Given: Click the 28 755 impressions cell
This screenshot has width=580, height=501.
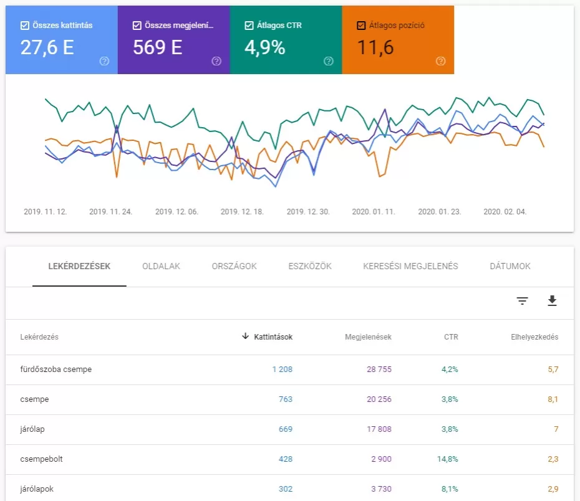Looking at the screenshot, I should (379, 370).
